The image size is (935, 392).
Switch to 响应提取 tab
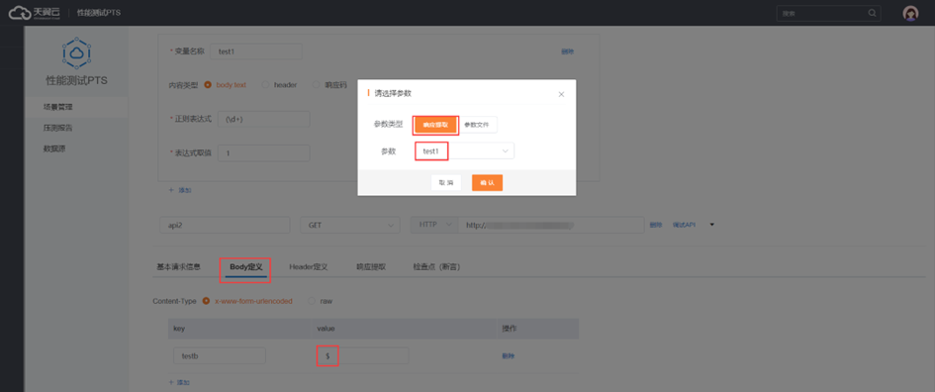[371, 266]
